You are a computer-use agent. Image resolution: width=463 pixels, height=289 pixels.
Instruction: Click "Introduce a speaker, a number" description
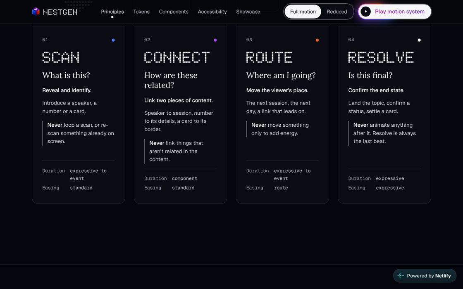click(69, 107)
